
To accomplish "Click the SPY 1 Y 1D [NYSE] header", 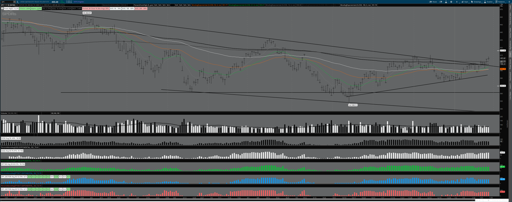I will (8, 5).
